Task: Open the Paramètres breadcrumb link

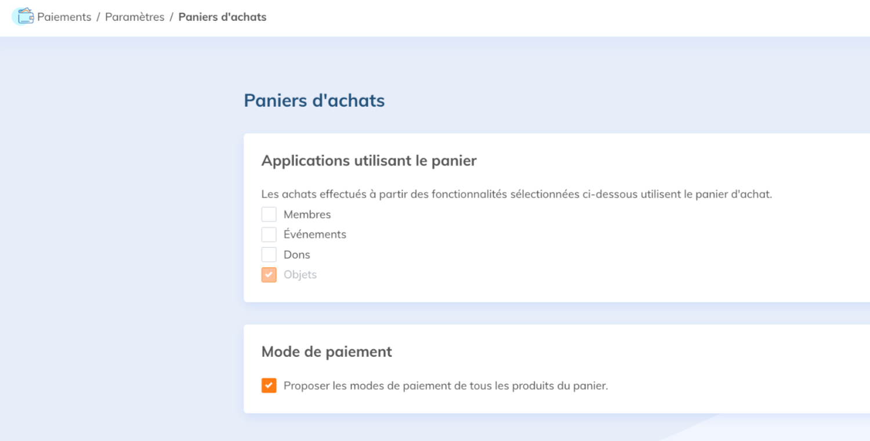Action: (135, 17)
